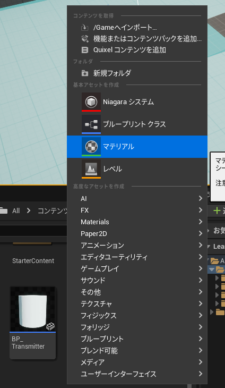
Task: Select the highlighted マテリアル entry
Action: coord(137,147)
